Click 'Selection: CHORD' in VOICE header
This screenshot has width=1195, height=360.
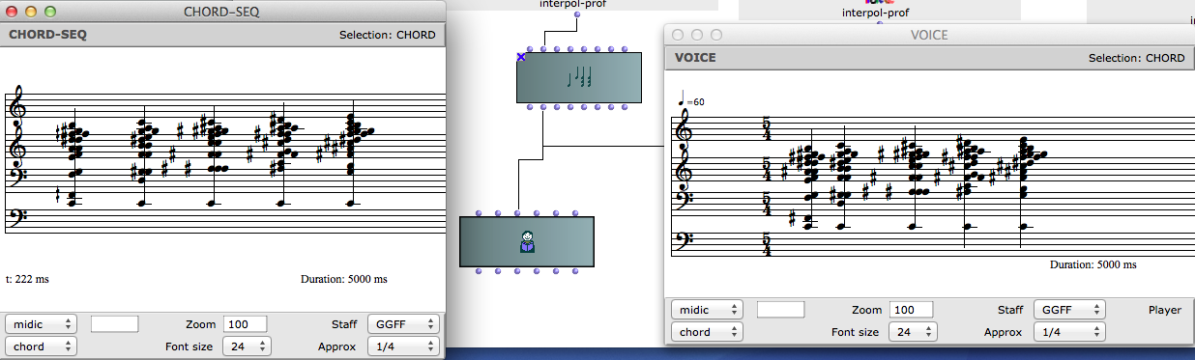pos(1136,58)
